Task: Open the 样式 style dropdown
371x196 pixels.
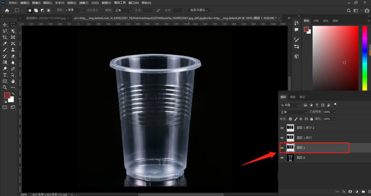Action: [x=123, y=10]
